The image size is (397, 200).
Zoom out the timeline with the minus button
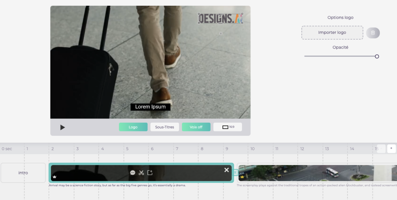[381, 148]
